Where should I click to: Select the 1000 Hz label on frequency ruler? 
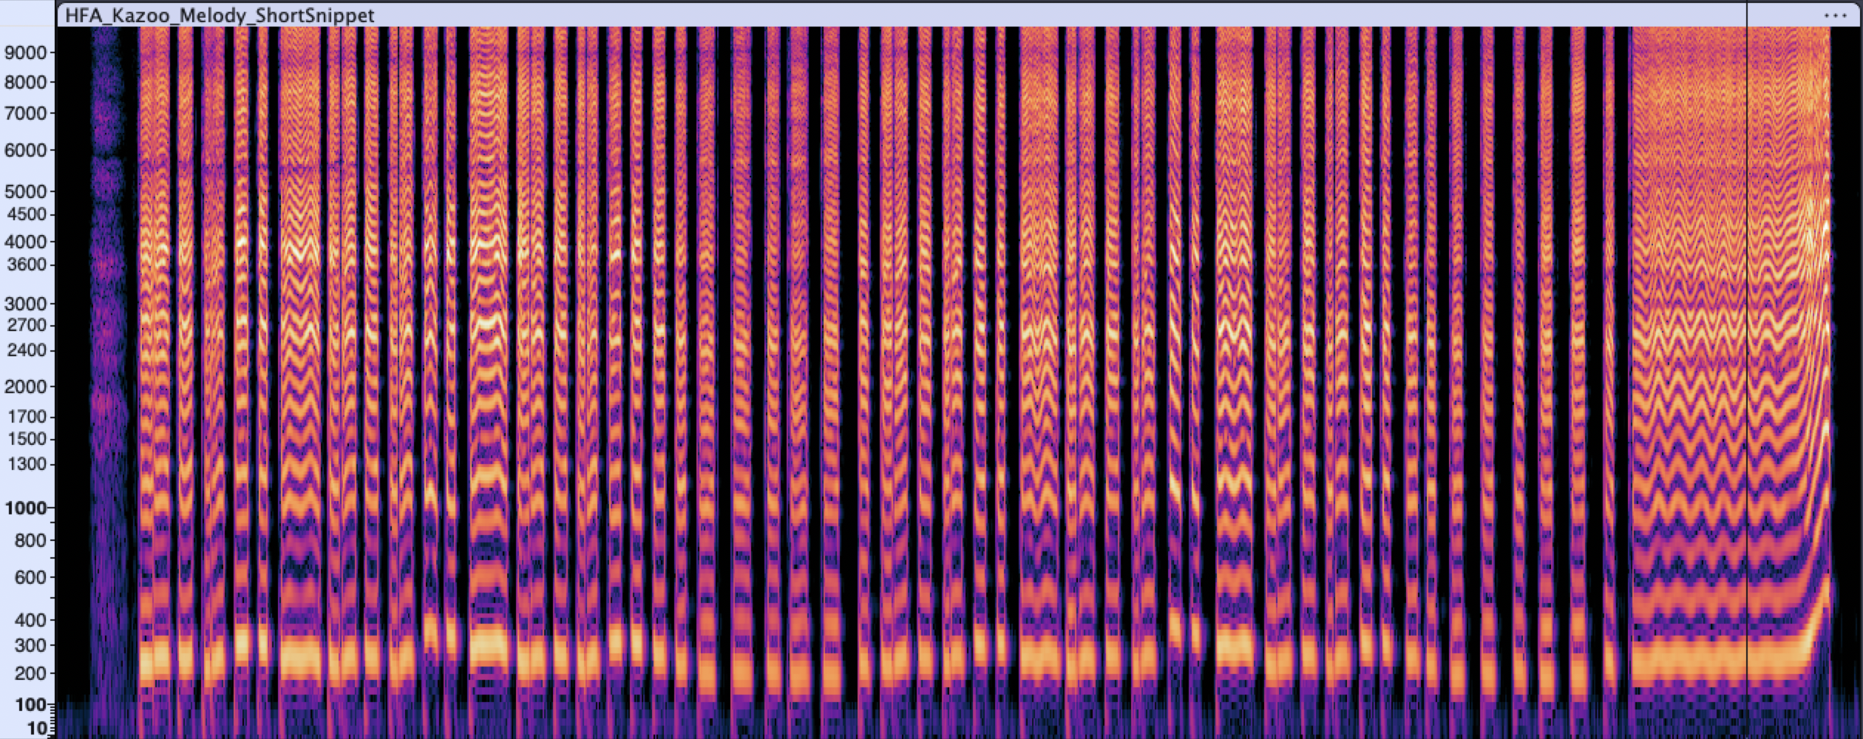[x=27, y=508]
